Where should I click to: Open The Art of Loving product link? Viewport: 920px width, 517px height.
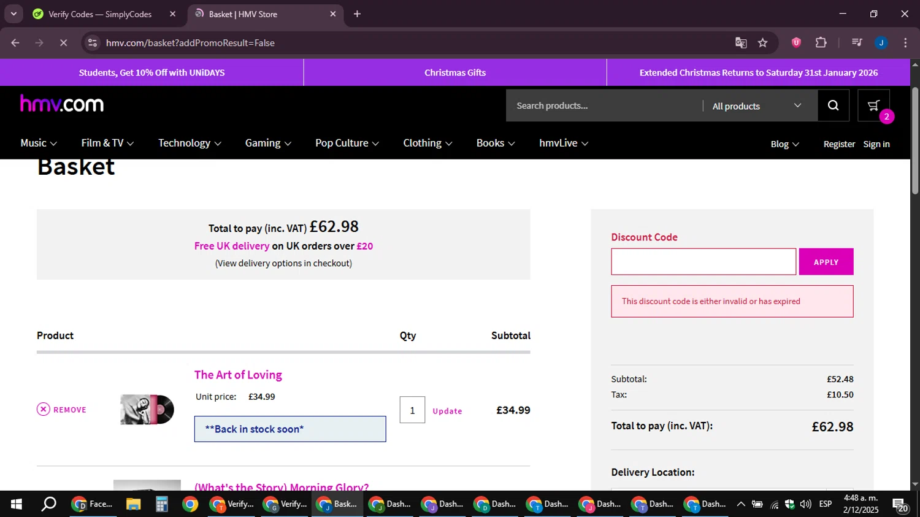click(x=238, y=375)
